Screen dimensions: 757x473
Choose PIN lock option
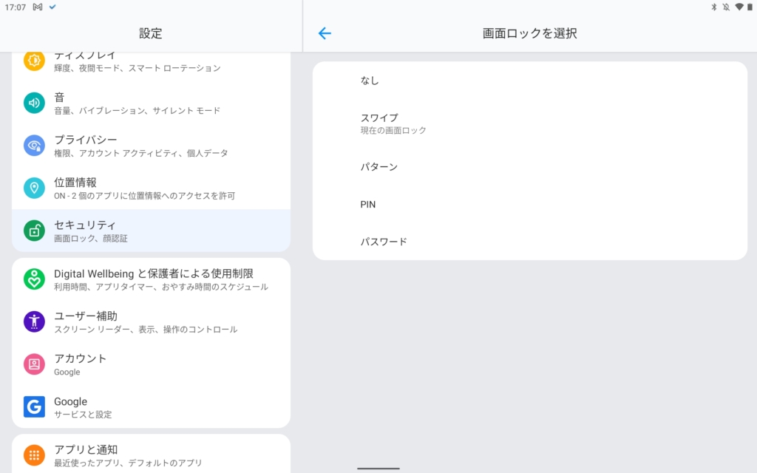pos(368,204)
